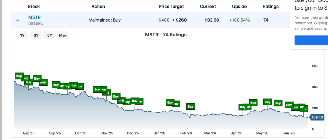This screenshot has height=140, width=328.
Task: Click the Upside column header
Action: (239, 6)
